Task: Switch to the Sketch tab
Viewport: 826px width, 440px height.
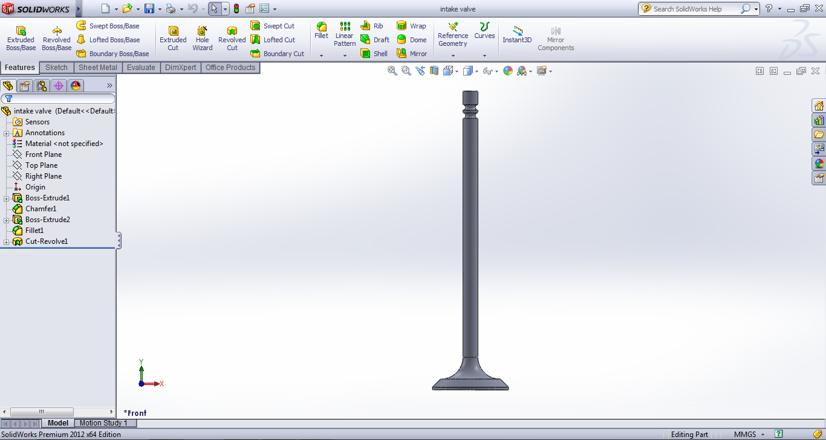Action: click(56, 68)
